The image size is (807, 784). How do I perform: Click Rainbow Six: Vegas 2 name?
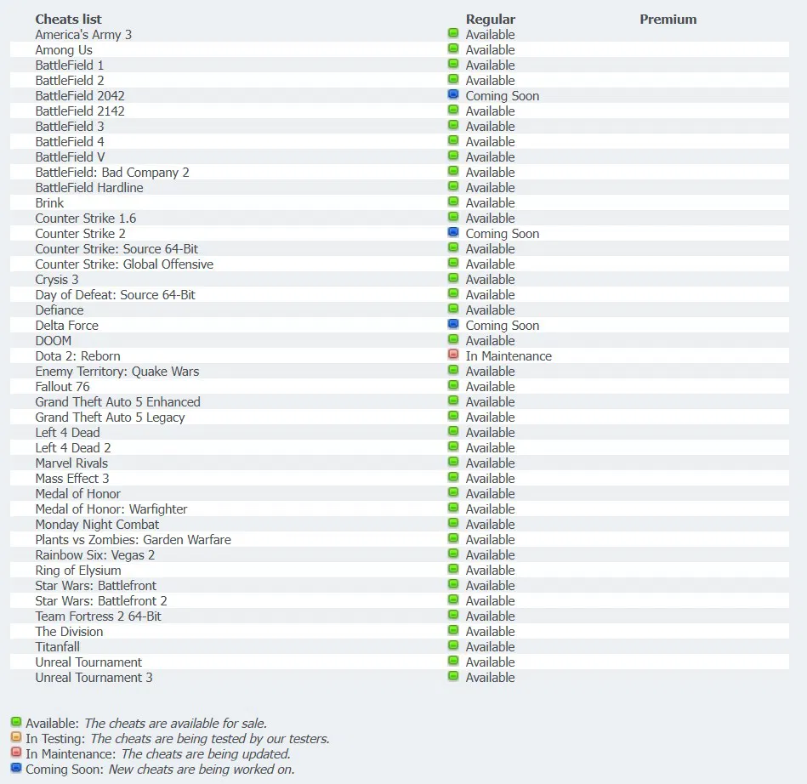(x=94, y=555)
